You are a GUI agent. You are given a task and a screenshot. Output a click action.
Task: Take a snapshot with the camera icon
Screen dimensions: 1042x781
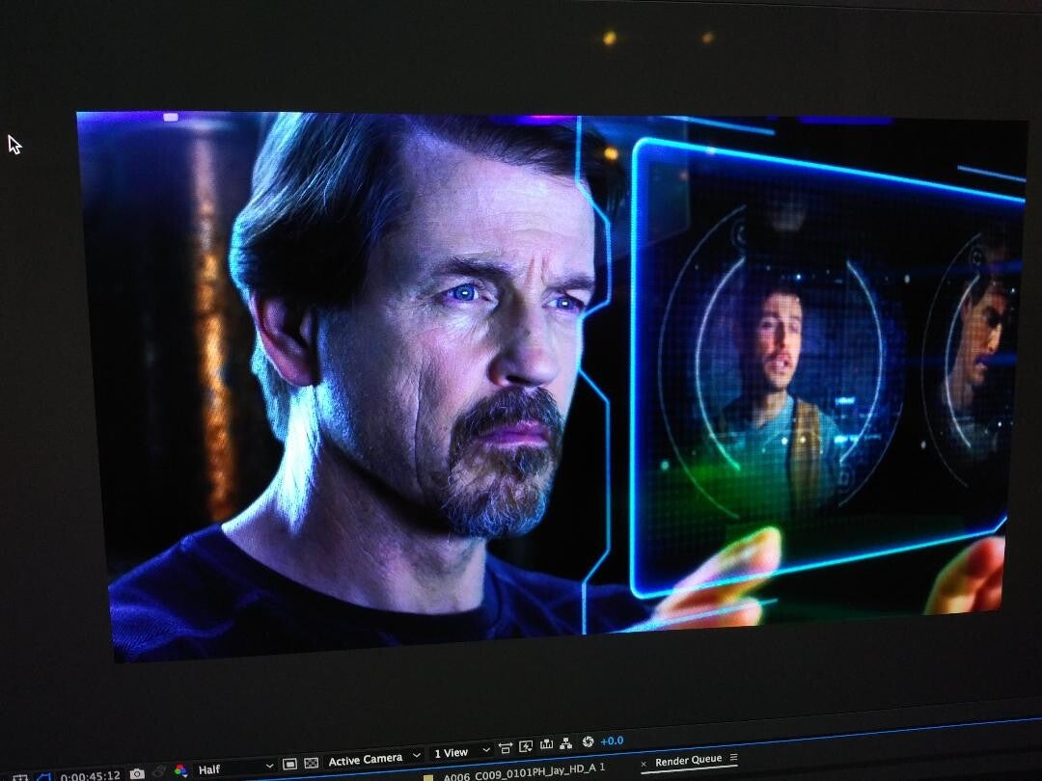(137, 773)
